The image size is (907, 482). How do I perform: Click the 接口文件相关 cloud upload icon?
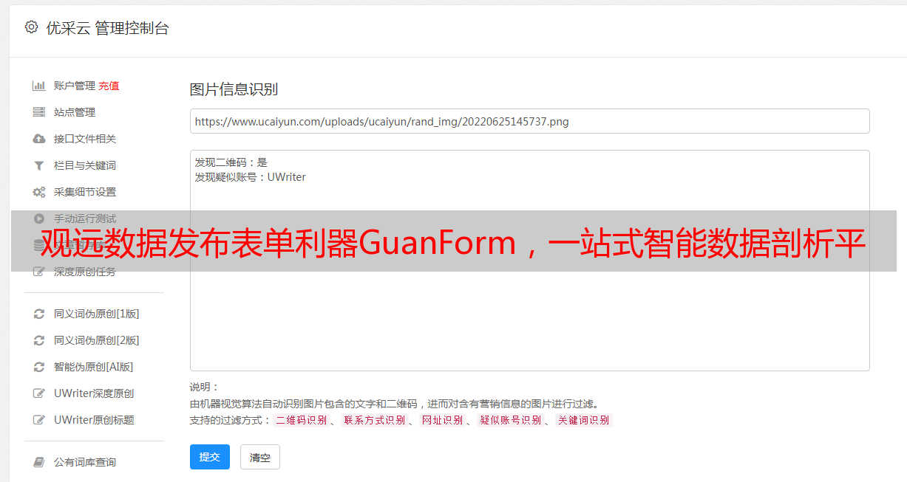(x=39, y=139)
